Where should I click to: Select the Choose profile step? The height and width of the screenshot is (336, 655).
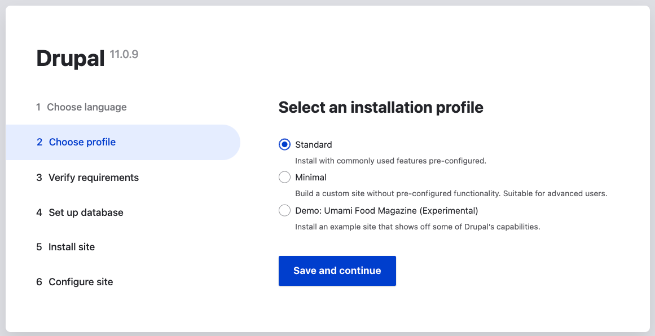[123, 142]
